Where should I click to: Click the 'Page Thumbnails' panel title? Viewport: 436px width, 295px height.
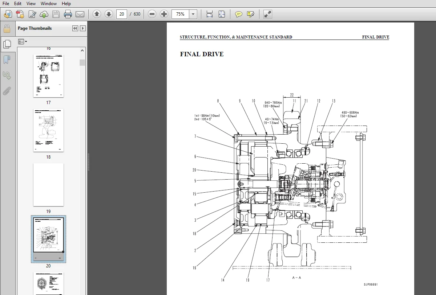35,28
